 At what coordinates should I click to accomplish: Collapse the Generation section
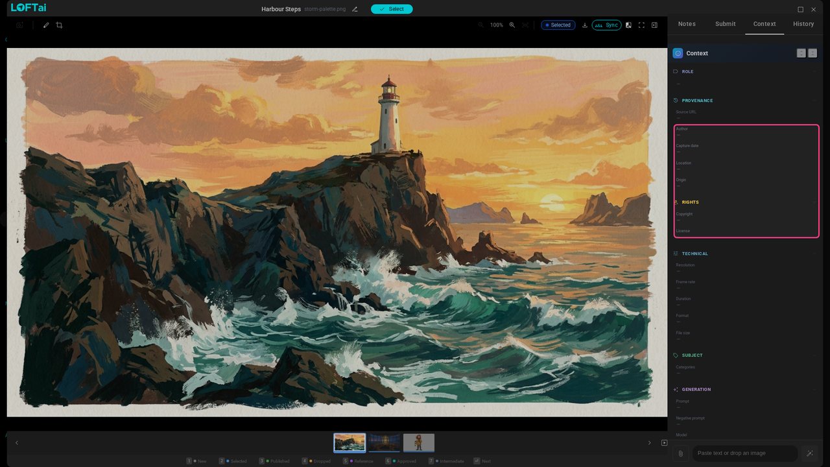(814, 389)
